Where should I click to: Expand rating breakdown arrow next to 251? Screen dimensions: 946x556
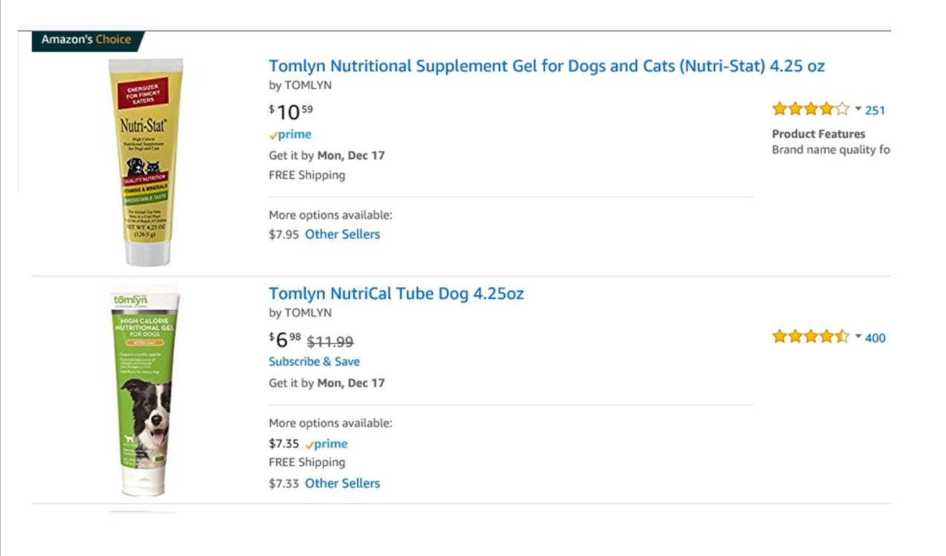pyautogui.click(x=858, y=110)
